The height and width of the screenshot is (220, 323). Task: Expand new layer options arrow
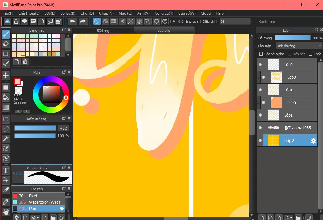[x=291, y=218]
